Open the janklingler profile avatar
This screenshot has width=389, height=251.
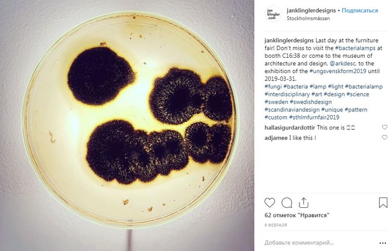pos(273,14)
